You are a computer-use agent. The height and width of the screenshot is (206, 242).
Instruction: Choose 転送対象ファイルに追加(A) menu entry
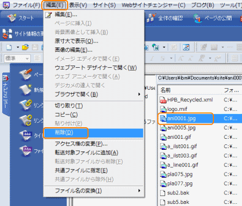(94, 153)
